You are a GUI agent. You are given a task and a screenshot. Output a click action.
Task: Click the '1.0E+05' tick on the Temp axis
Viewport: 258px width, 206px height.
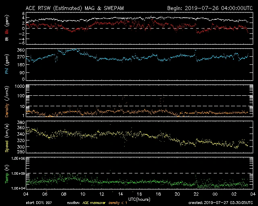[x=18, y=173]
